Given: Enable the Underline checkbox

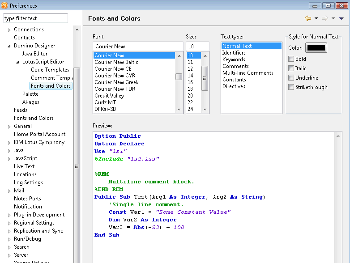Looking at the screenshot, I should point(291,78).
